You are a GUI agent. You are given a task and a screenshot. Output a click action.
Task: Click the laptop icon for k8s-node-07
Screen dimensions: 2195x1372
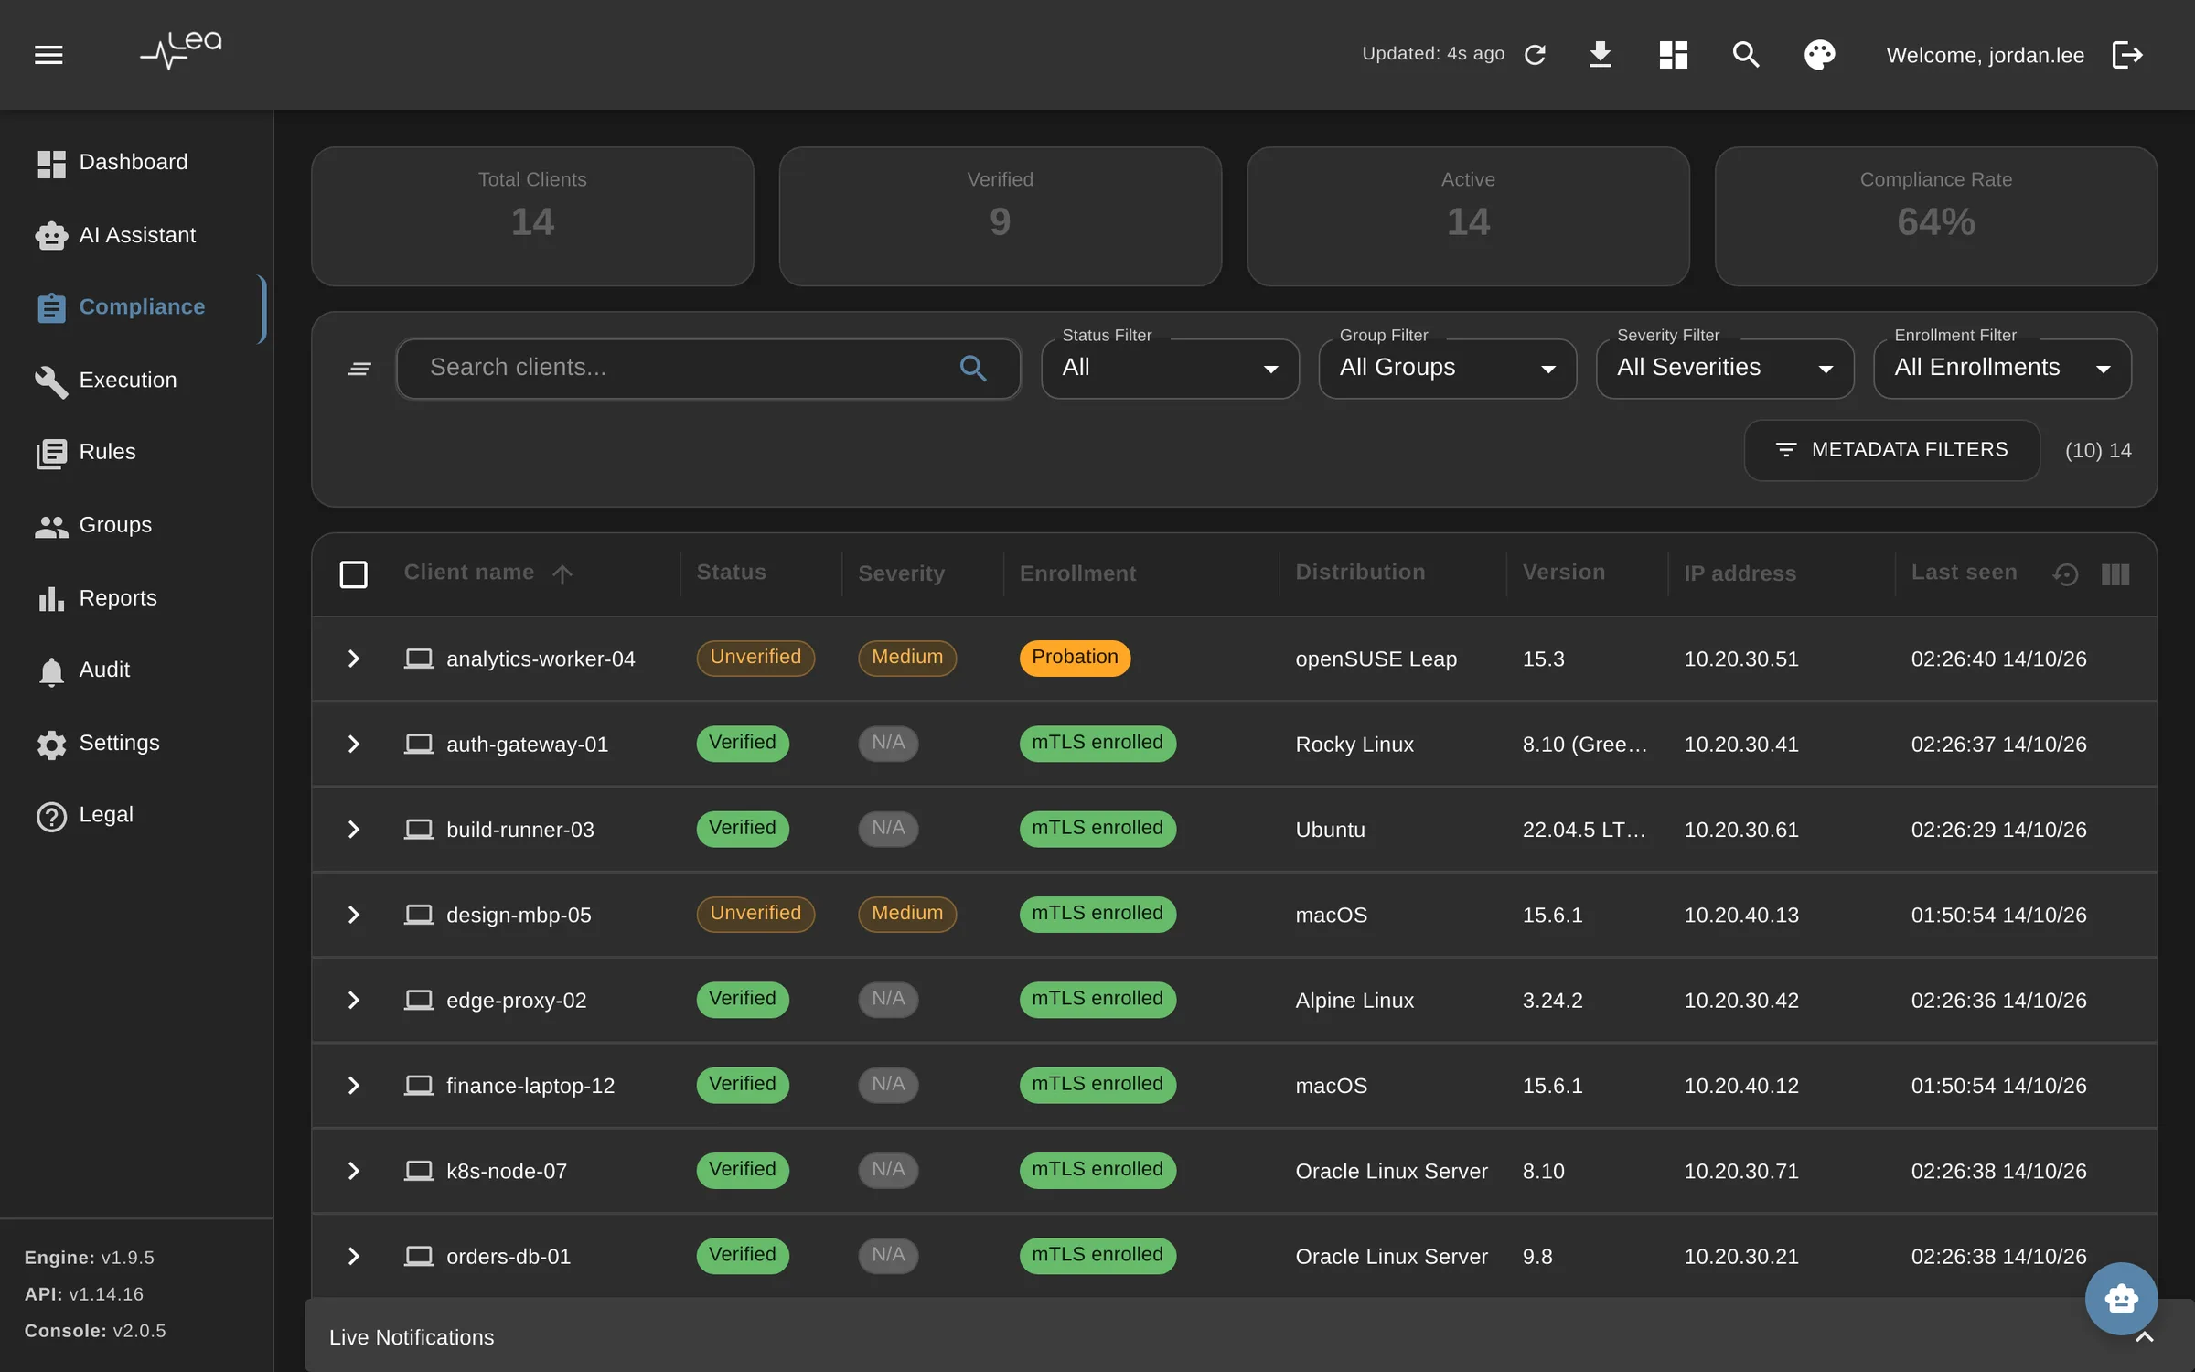(x=419, y=1171)
